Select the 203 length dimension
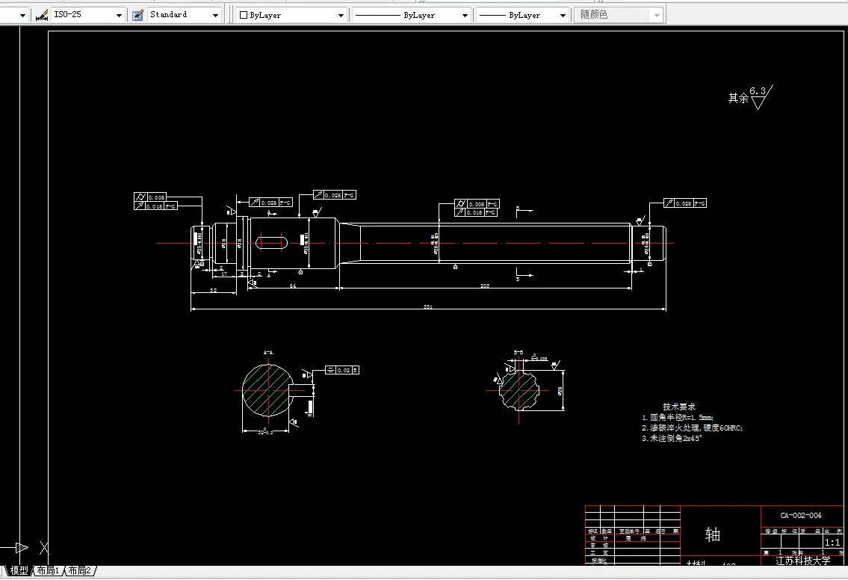Viewport: 848px width, 580px height. (x=485, y=286)
